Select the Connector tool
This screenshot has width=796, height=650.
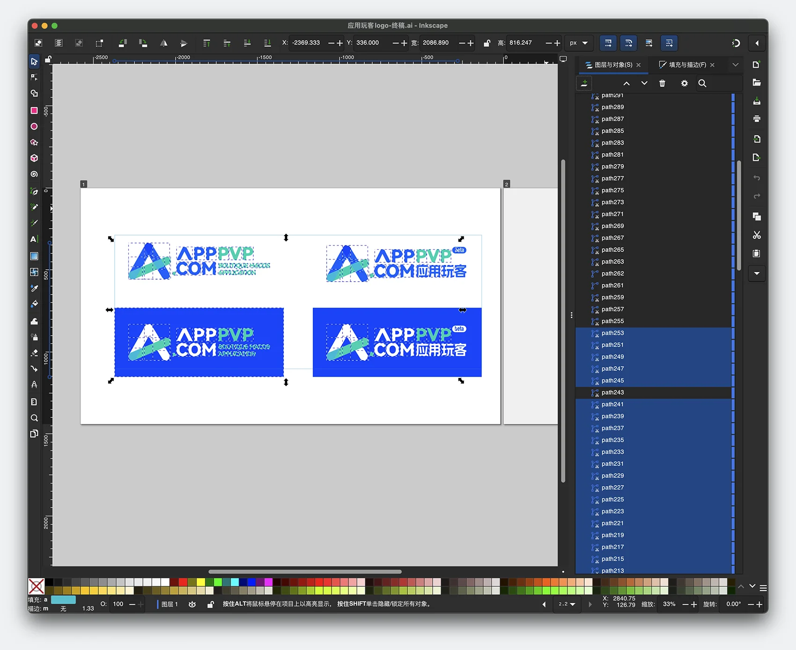point(34,369)
